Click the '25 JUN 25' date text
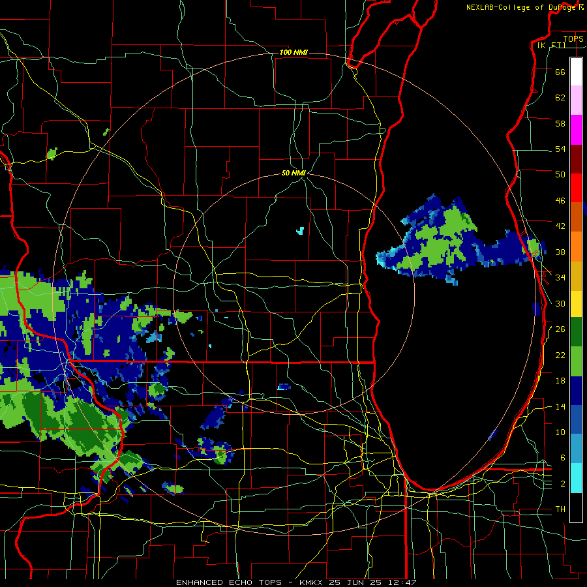Screen dimensions: 587x587 (355, 582)
